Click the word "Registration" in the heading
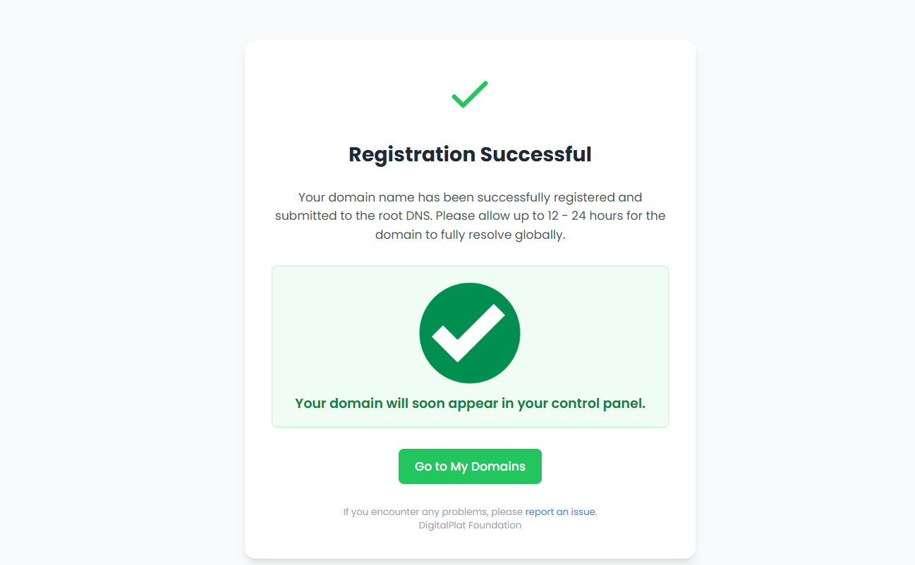 click(412, 154)
